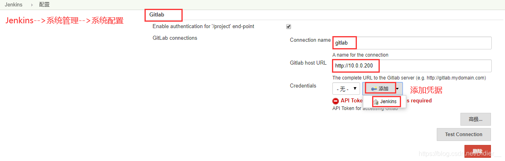The width and height of the screenshot is (505, 161).
Task: Edit the Gitlab host URL field
Action: (x=412, y=66)
